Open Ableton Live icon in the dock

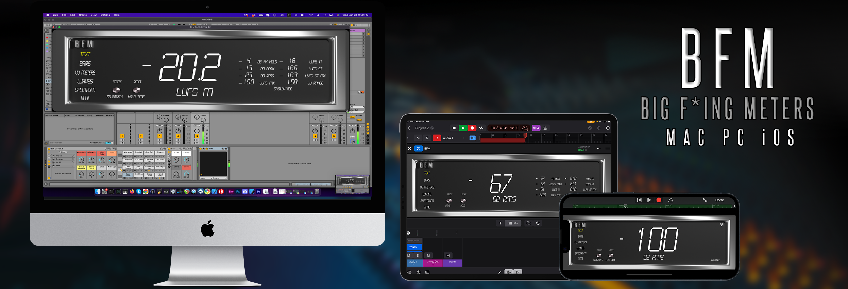[166, 192]
